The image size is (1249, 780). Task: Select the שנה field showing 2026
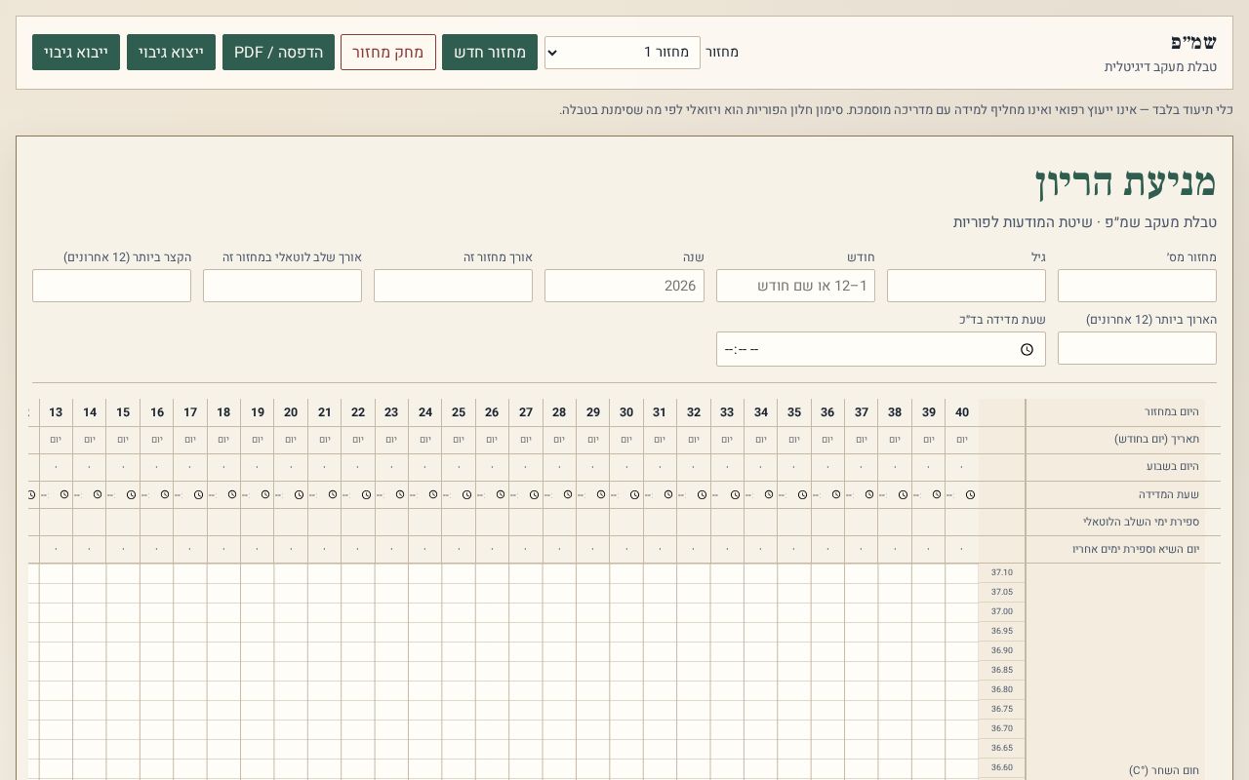coord(624,286)
